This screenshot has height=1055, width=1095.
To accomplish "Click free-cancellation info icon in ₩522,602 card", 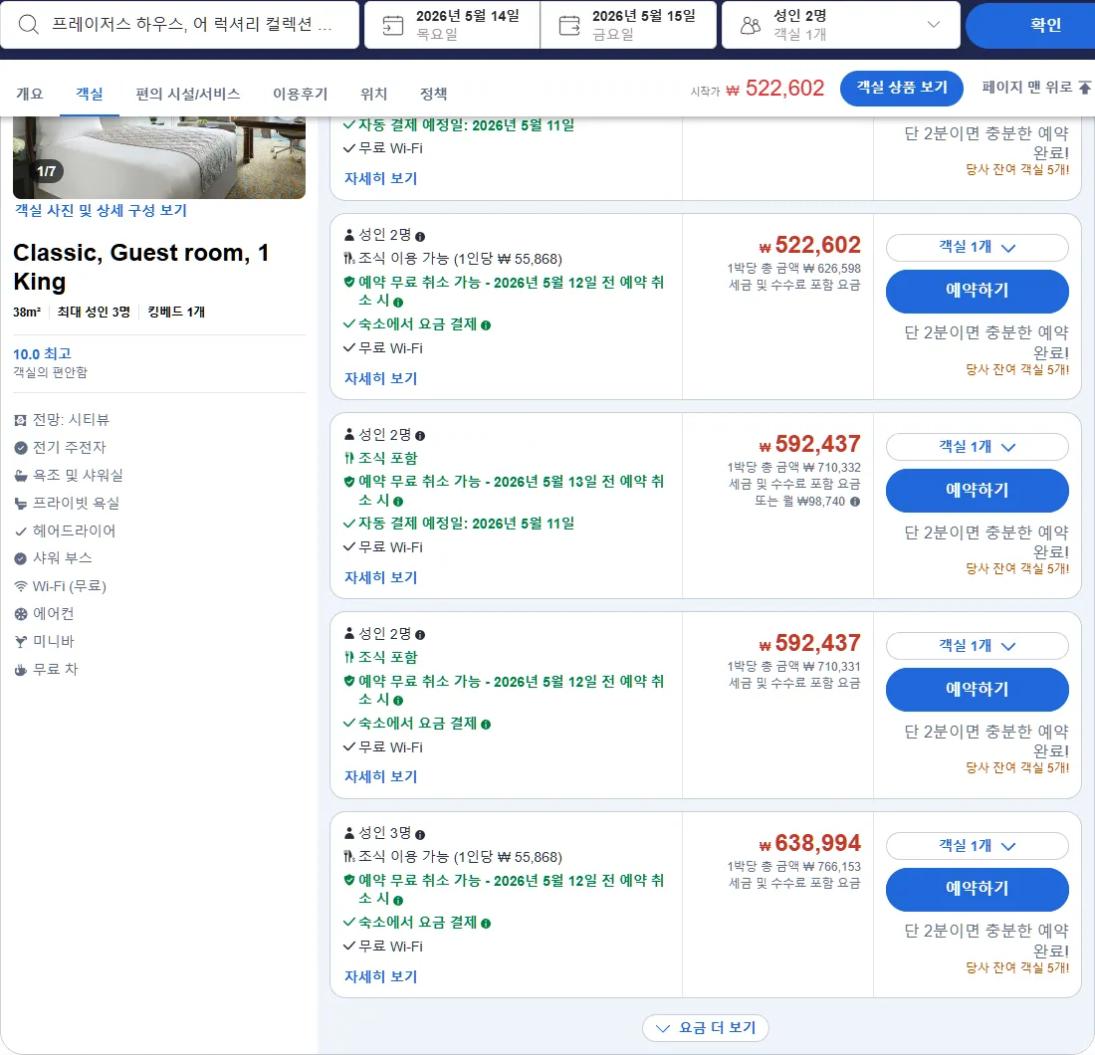I will [x=398, y=303].
